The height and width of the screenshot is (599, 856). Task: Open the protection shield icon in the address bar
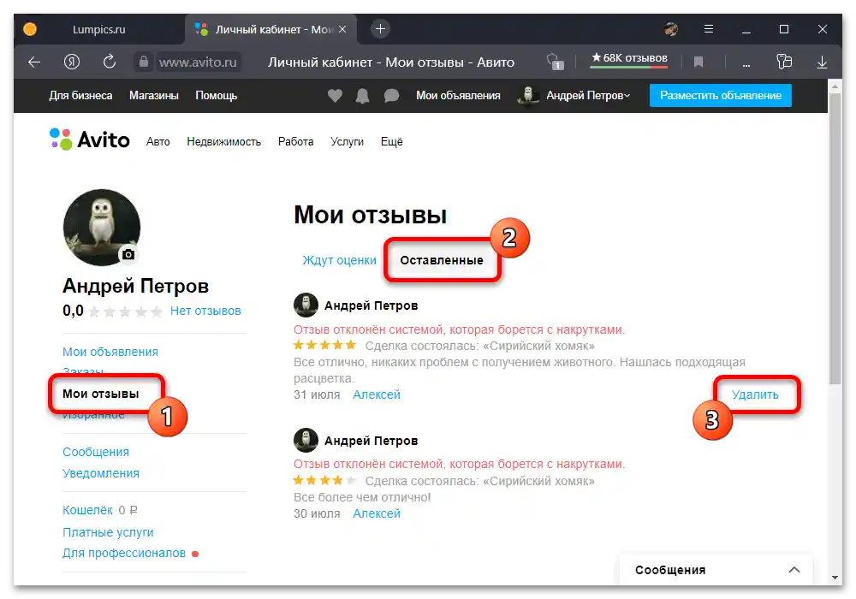tap(555, 62)
